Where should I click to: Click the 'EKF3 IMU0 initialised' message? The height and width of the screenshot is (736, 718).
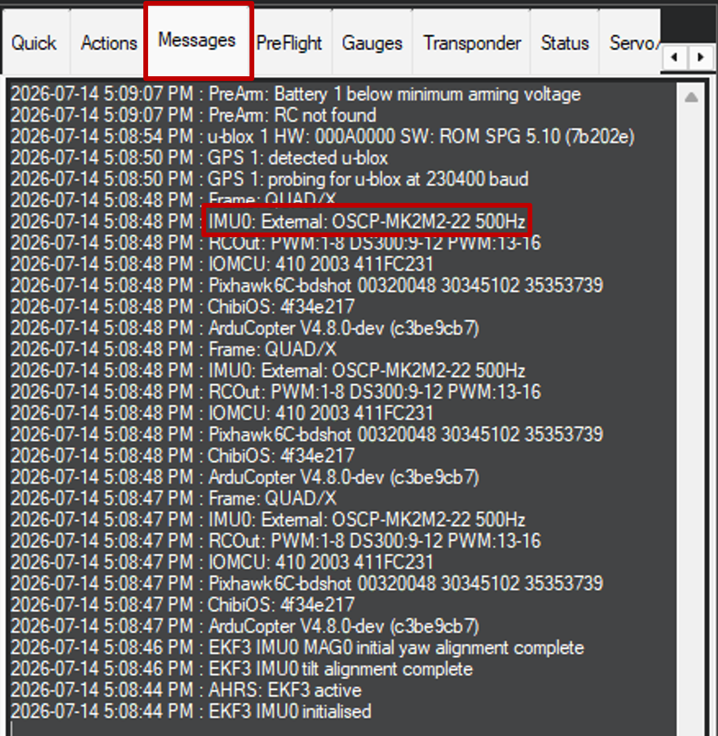pos(191,711)
